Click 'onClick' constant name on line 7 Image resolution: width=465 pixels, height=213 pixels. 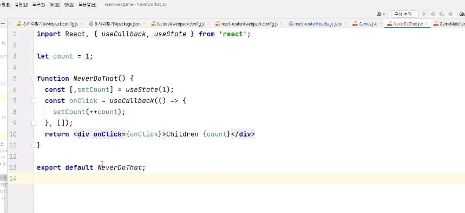coord(83,101)
